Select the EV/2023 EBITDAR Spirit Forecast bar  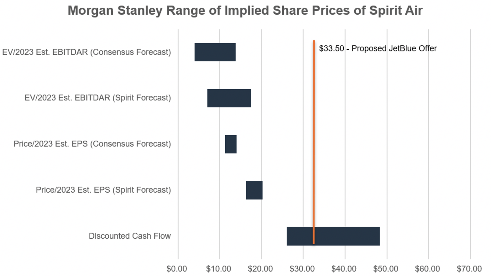coord(229,98)
